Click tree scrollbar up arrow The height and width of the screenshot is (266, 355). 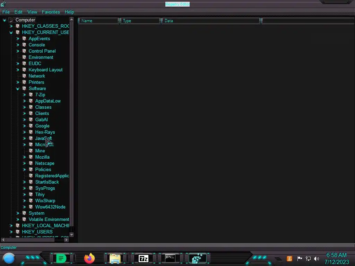click(x=71, y=20)
